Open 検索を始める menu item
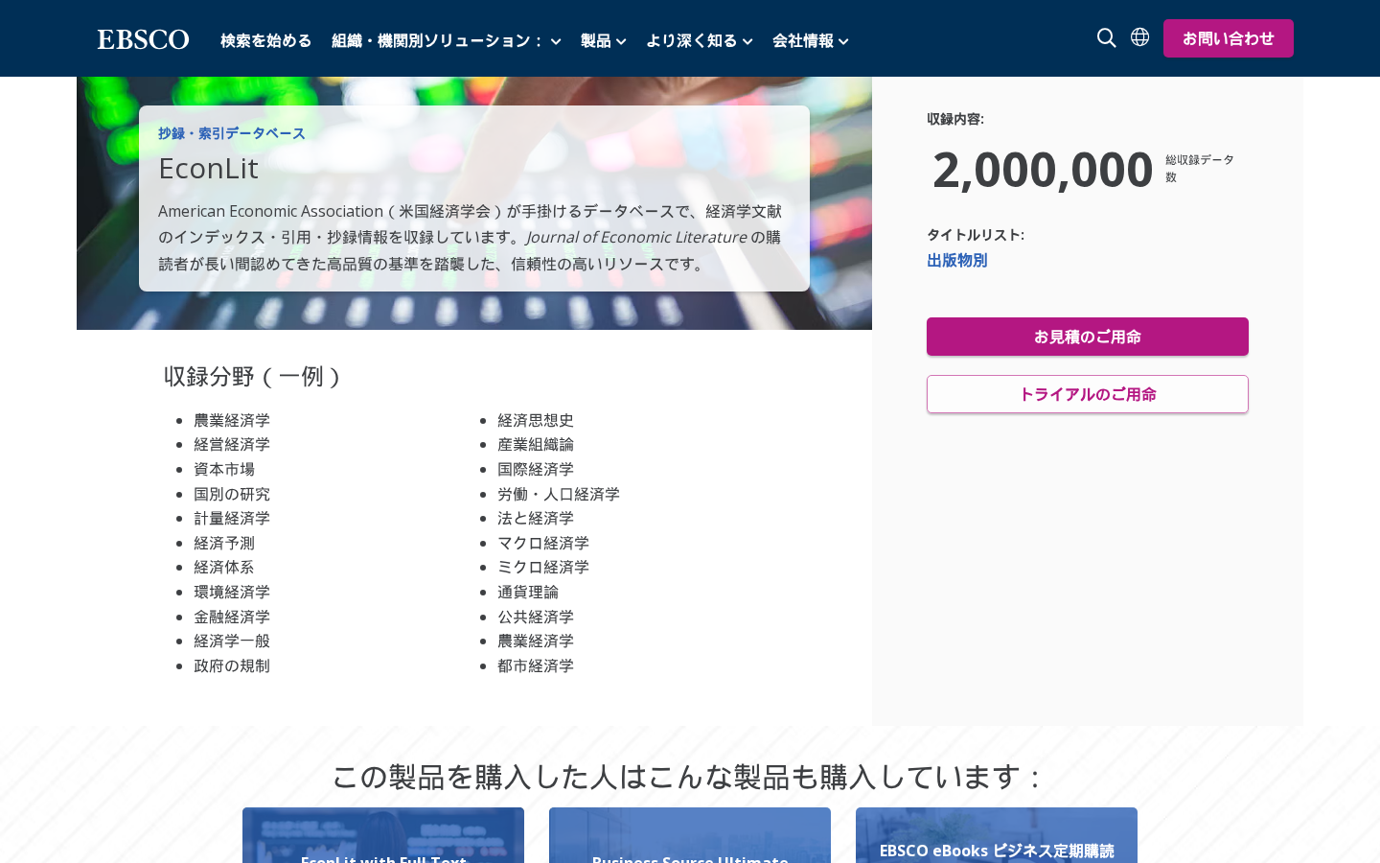This screenshot has height=863, width=1380. click(x=266, y=40)
